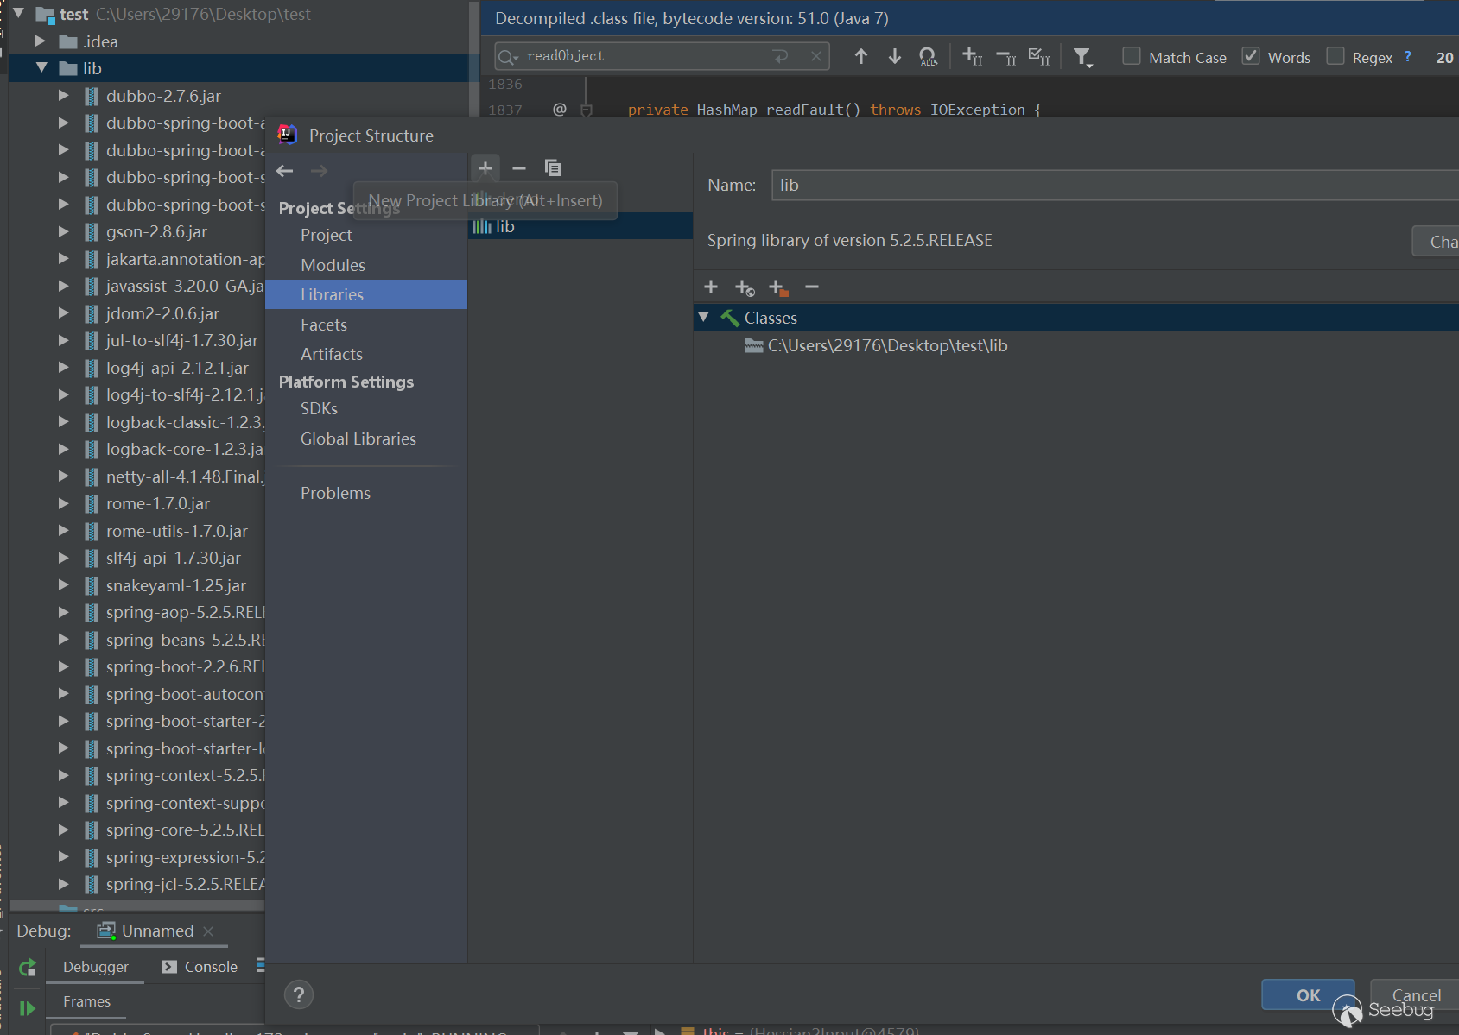Open the Modules settings section
Image resolution: width=1459 pixels, height=1035 pixels.
(x=333, y=265)
